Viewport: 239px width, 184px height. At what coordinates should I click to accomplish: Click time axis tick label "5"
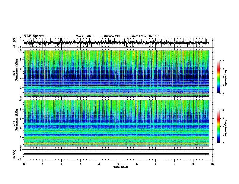(118, 164)
